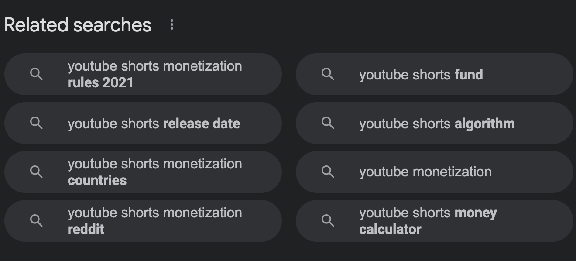This screenshot has height=261, width=576.
Task: Click search icon beside 'youtube monetization'
Action: (328, 172)
